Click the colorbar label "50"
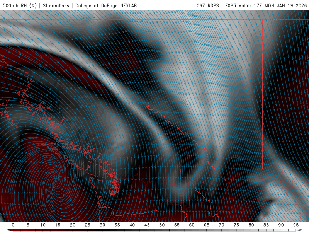 [x=162, y=225]
